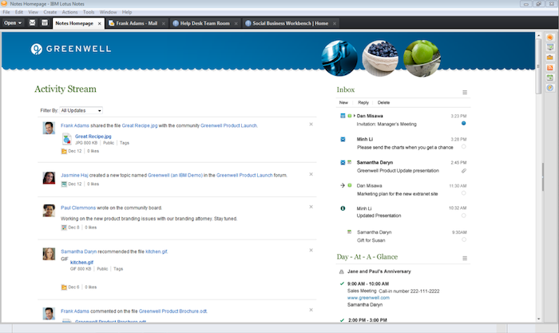Image resolution: width=559 pixels, height=333 pixels.
Task: Open the Actions menu
Action: click(69, 12)
